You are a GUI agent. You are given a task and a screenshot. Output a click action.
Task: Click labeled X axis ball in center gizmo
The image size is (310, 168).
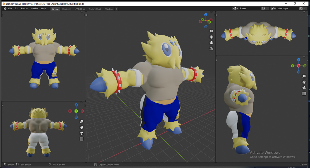[x=211, y=20]
